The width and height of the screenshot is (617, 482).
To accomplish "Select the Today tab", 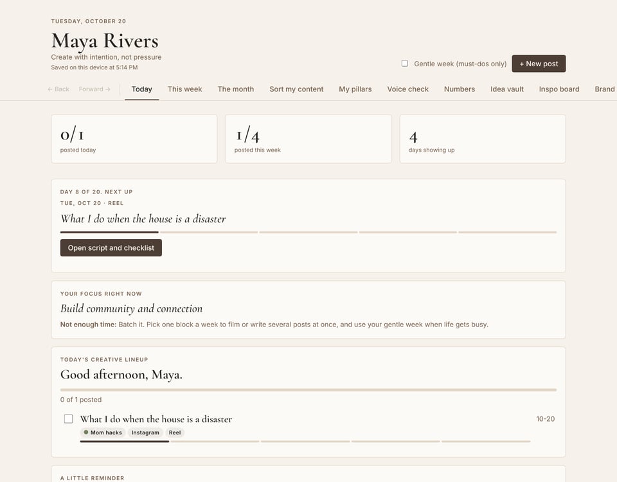I will [141, 89].
